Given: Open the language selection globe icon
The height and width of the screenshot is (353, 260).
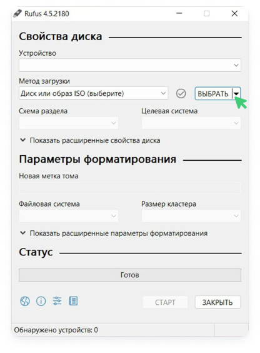Looking at the screenshot, I should pyautogui.click(x=25, y=301).
